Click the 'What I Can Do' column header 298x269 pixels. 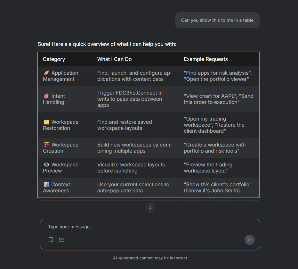pyautogui.click(x=115, y=59)
